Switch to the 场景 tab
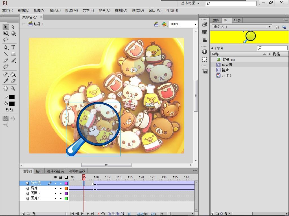Screen dimensions: 289x216 click(237, 20)
